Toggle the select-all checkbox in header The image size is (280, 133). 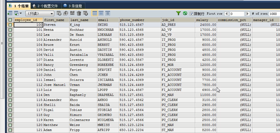click(x=10, y=20)
